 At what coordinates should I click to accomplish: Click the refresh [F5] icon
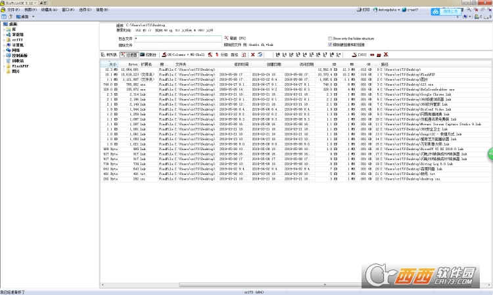pos(225,38)
